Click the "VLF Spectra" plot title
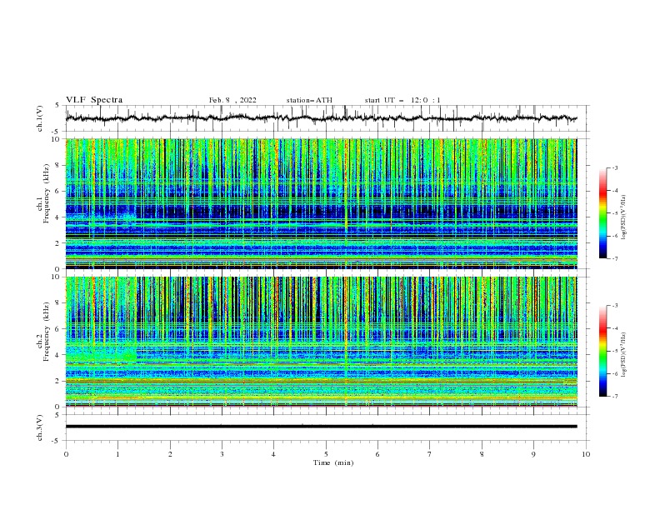This screenshot has height=510, width=660. [x=94, y=100]
